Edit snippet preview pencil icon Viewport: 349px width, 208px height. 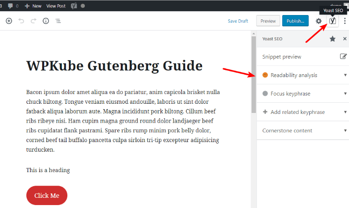(x=343, y=56)
